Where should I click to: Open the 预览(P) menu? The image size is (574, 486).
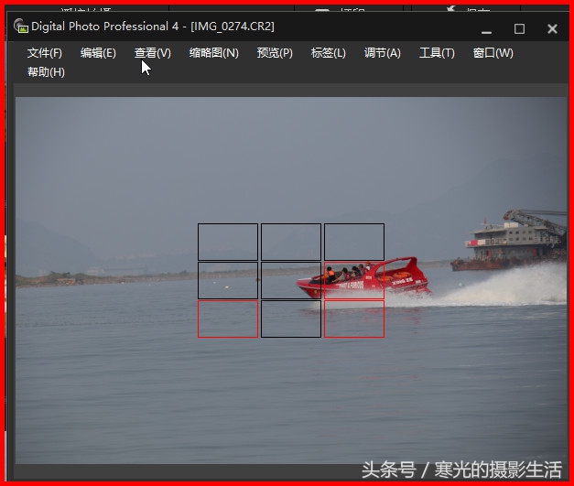pyautogui.click(x=275, y=53)
